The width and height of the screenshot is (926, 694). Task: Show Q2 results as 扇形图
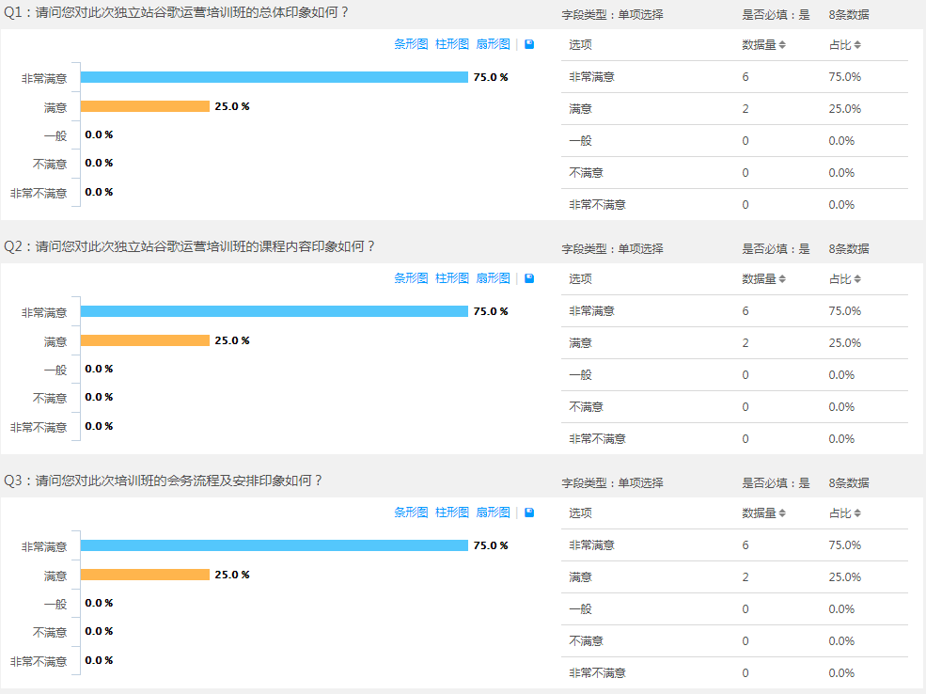pos(493,278)
